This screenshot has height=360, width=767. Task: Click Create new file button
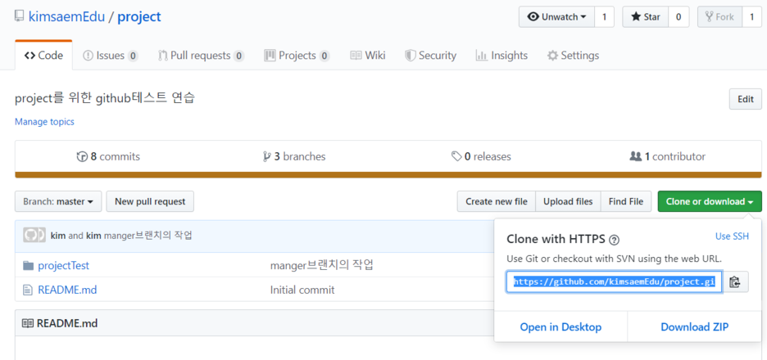(497, 201)
